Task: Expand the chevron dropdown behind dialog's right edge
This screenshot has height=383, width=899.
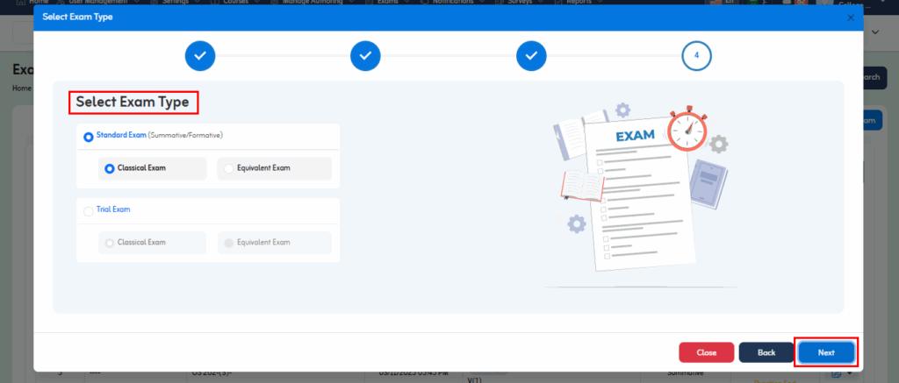Action: click(x=874, y=32)
